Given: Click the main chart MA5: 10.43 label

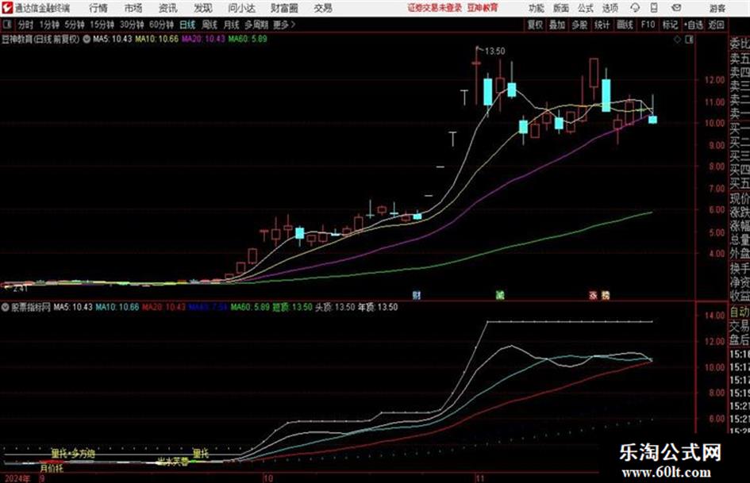Looking at the screenshot, I should click(112, 39).
